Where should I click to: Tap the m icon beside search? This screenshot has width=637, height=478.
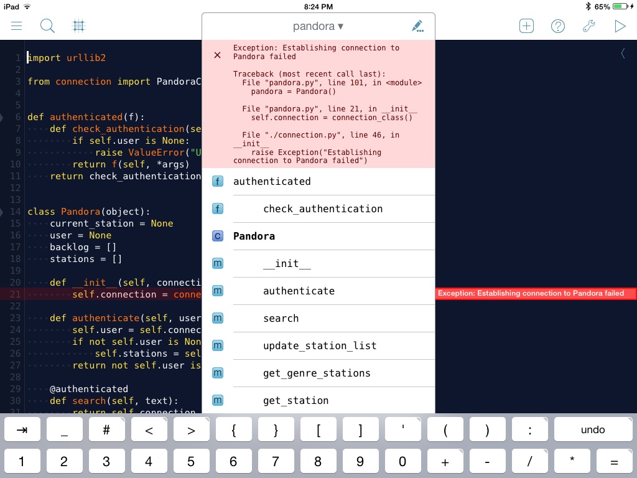(218, 318)
